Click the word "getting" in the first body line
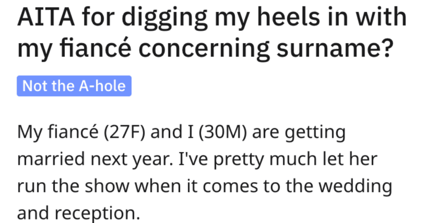Viewport: 427px width, 223px height. (315, 133)
